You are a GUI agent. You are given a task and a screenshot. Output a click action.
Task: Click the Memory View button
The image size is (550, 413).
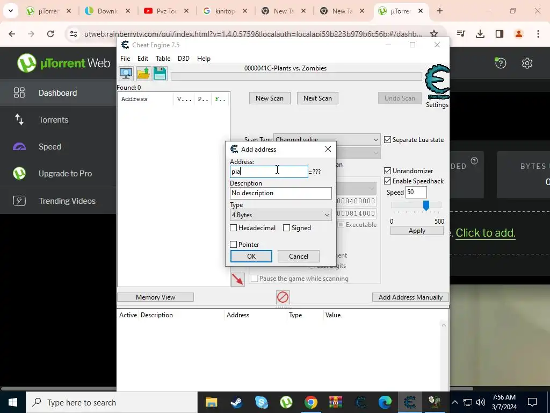pos(155,297)
